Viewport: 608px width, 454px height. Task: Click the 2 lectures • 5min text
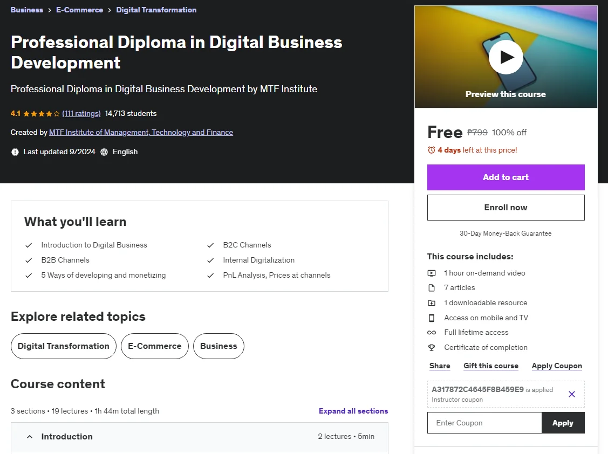[346, 437]
